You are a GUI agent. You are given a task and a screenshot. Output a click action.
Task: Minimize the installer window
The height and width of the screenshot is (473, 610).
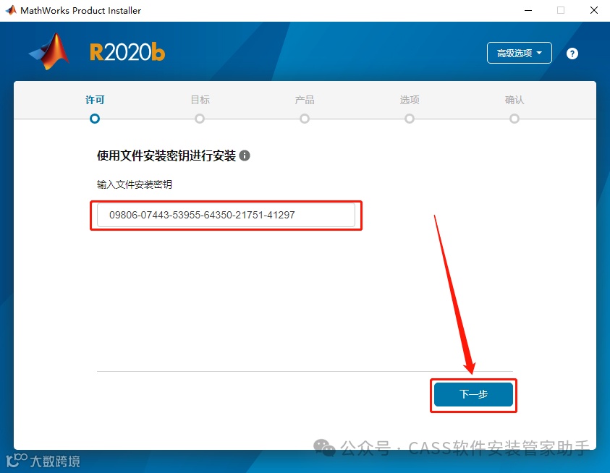[x=528, y=11]
